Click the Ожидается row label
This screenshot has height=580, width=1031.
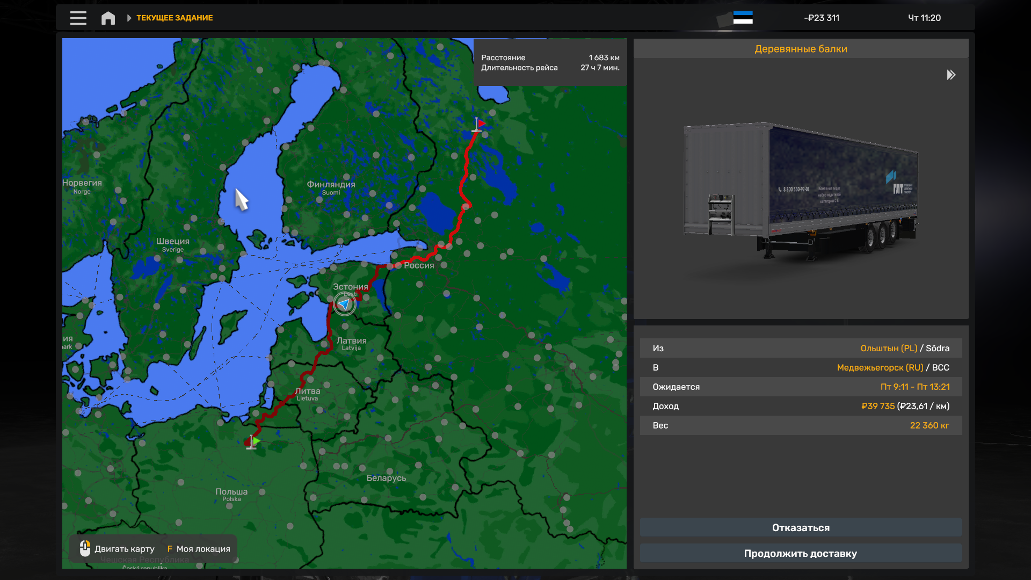(676, 387)
